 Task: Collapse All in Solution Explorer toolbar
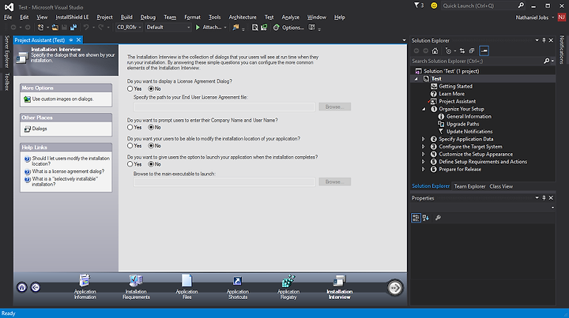tap(472, 51)
